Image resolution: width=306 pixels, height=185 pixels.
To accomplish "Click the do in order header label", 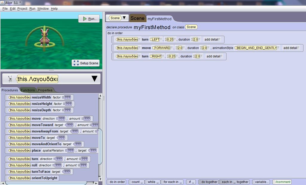I will (x=115, y=33).
